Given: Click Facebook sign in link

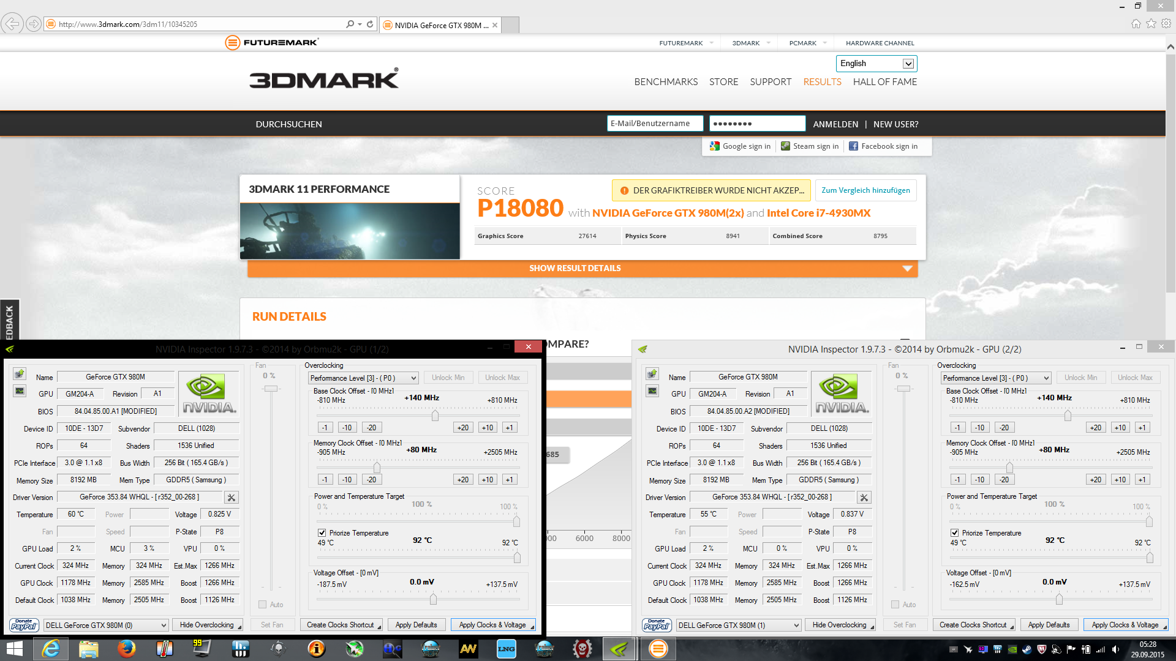Looking at the screenshot, I should (883, 146).
